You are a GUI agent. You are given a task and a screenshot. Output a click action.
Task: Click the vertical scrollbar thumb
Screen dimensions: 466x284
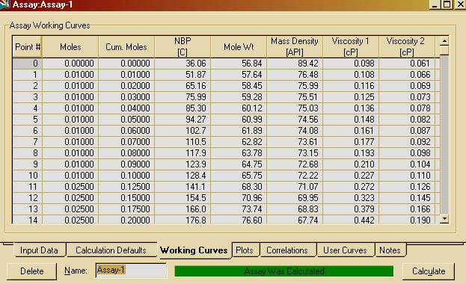click(444, 50)
